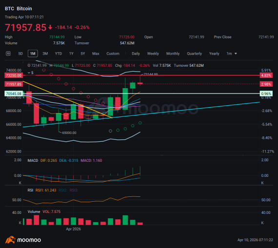
Task: Choose the YTD range
Action: click(x=59, y=54)
